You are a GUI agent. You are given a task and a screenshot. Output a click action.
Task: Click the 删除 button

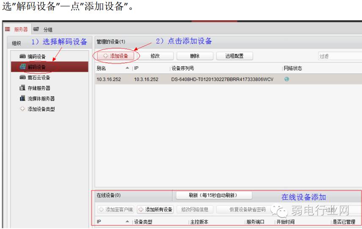coord(195,56)
